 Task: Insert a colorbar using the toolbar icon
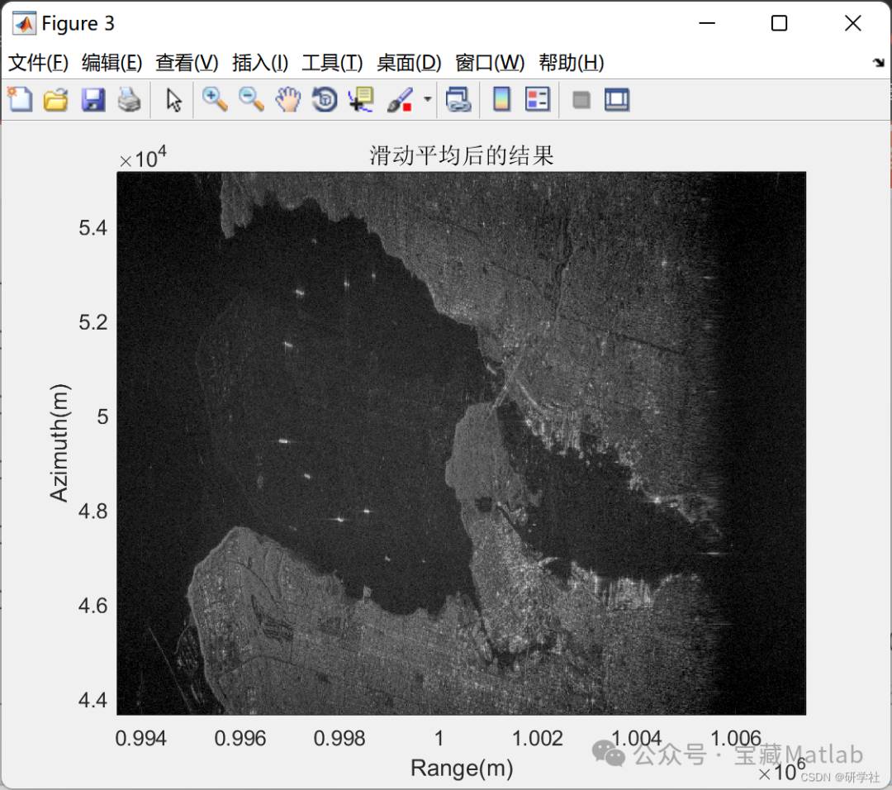pyautogui.click(x=502, y=100)
